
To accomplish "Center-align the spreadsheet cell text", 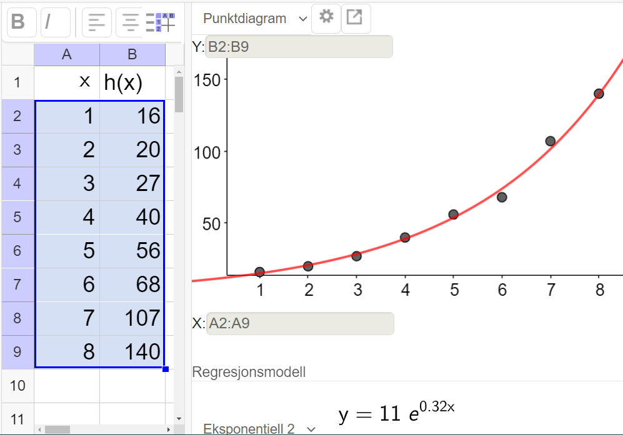I will 130,21.
